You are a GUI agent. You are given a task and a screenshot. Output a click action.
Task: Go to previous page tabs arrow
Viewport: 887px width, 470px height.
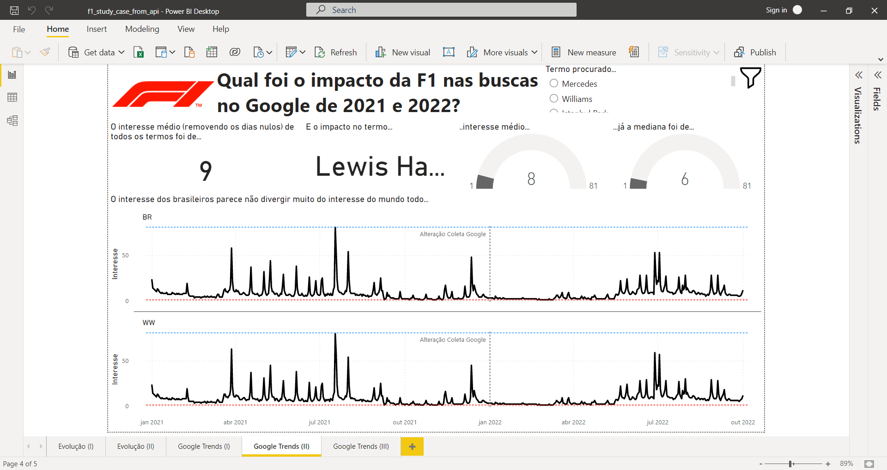[29, 446]
